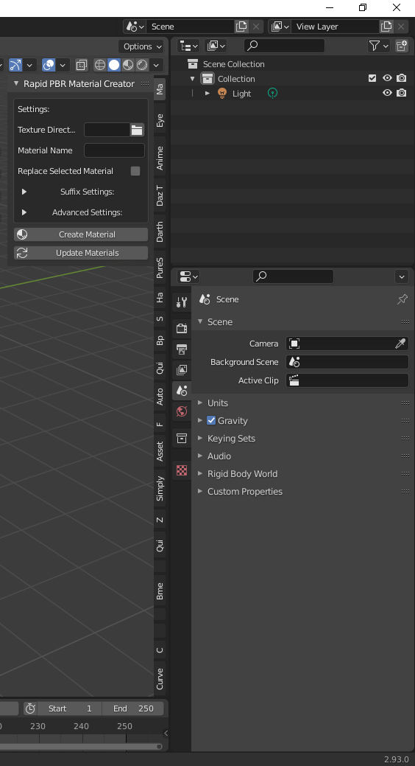Switch to the Asset sidebar tab
This screenshot has width=415, height=766.
click(160, 450)
